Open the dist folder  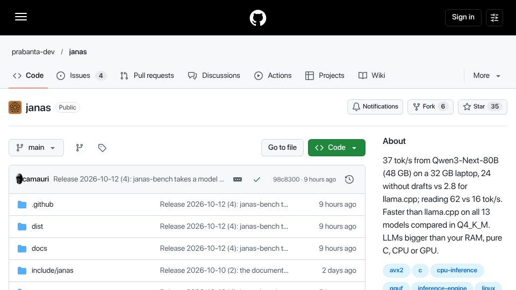point(37,227)
